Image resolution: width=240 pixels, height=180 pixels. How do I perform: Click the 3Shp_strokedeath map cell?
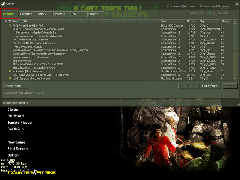tap(210, 29)
